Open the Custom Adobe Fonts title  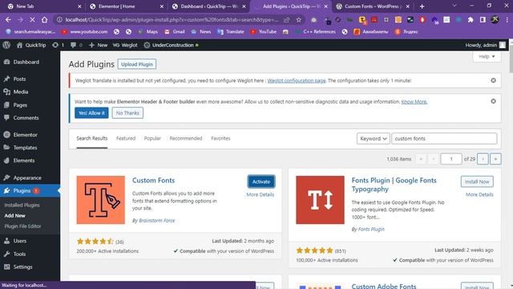pyautogui.click(x=384, y=286)
